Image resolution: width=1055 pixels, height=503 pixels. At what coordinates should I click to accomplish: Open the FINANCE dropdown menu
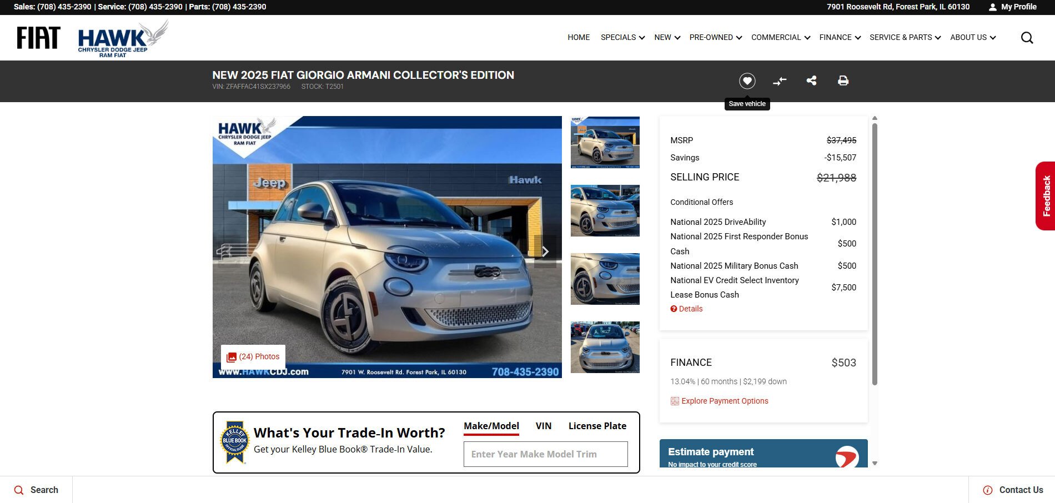click(x=840, y=37)
